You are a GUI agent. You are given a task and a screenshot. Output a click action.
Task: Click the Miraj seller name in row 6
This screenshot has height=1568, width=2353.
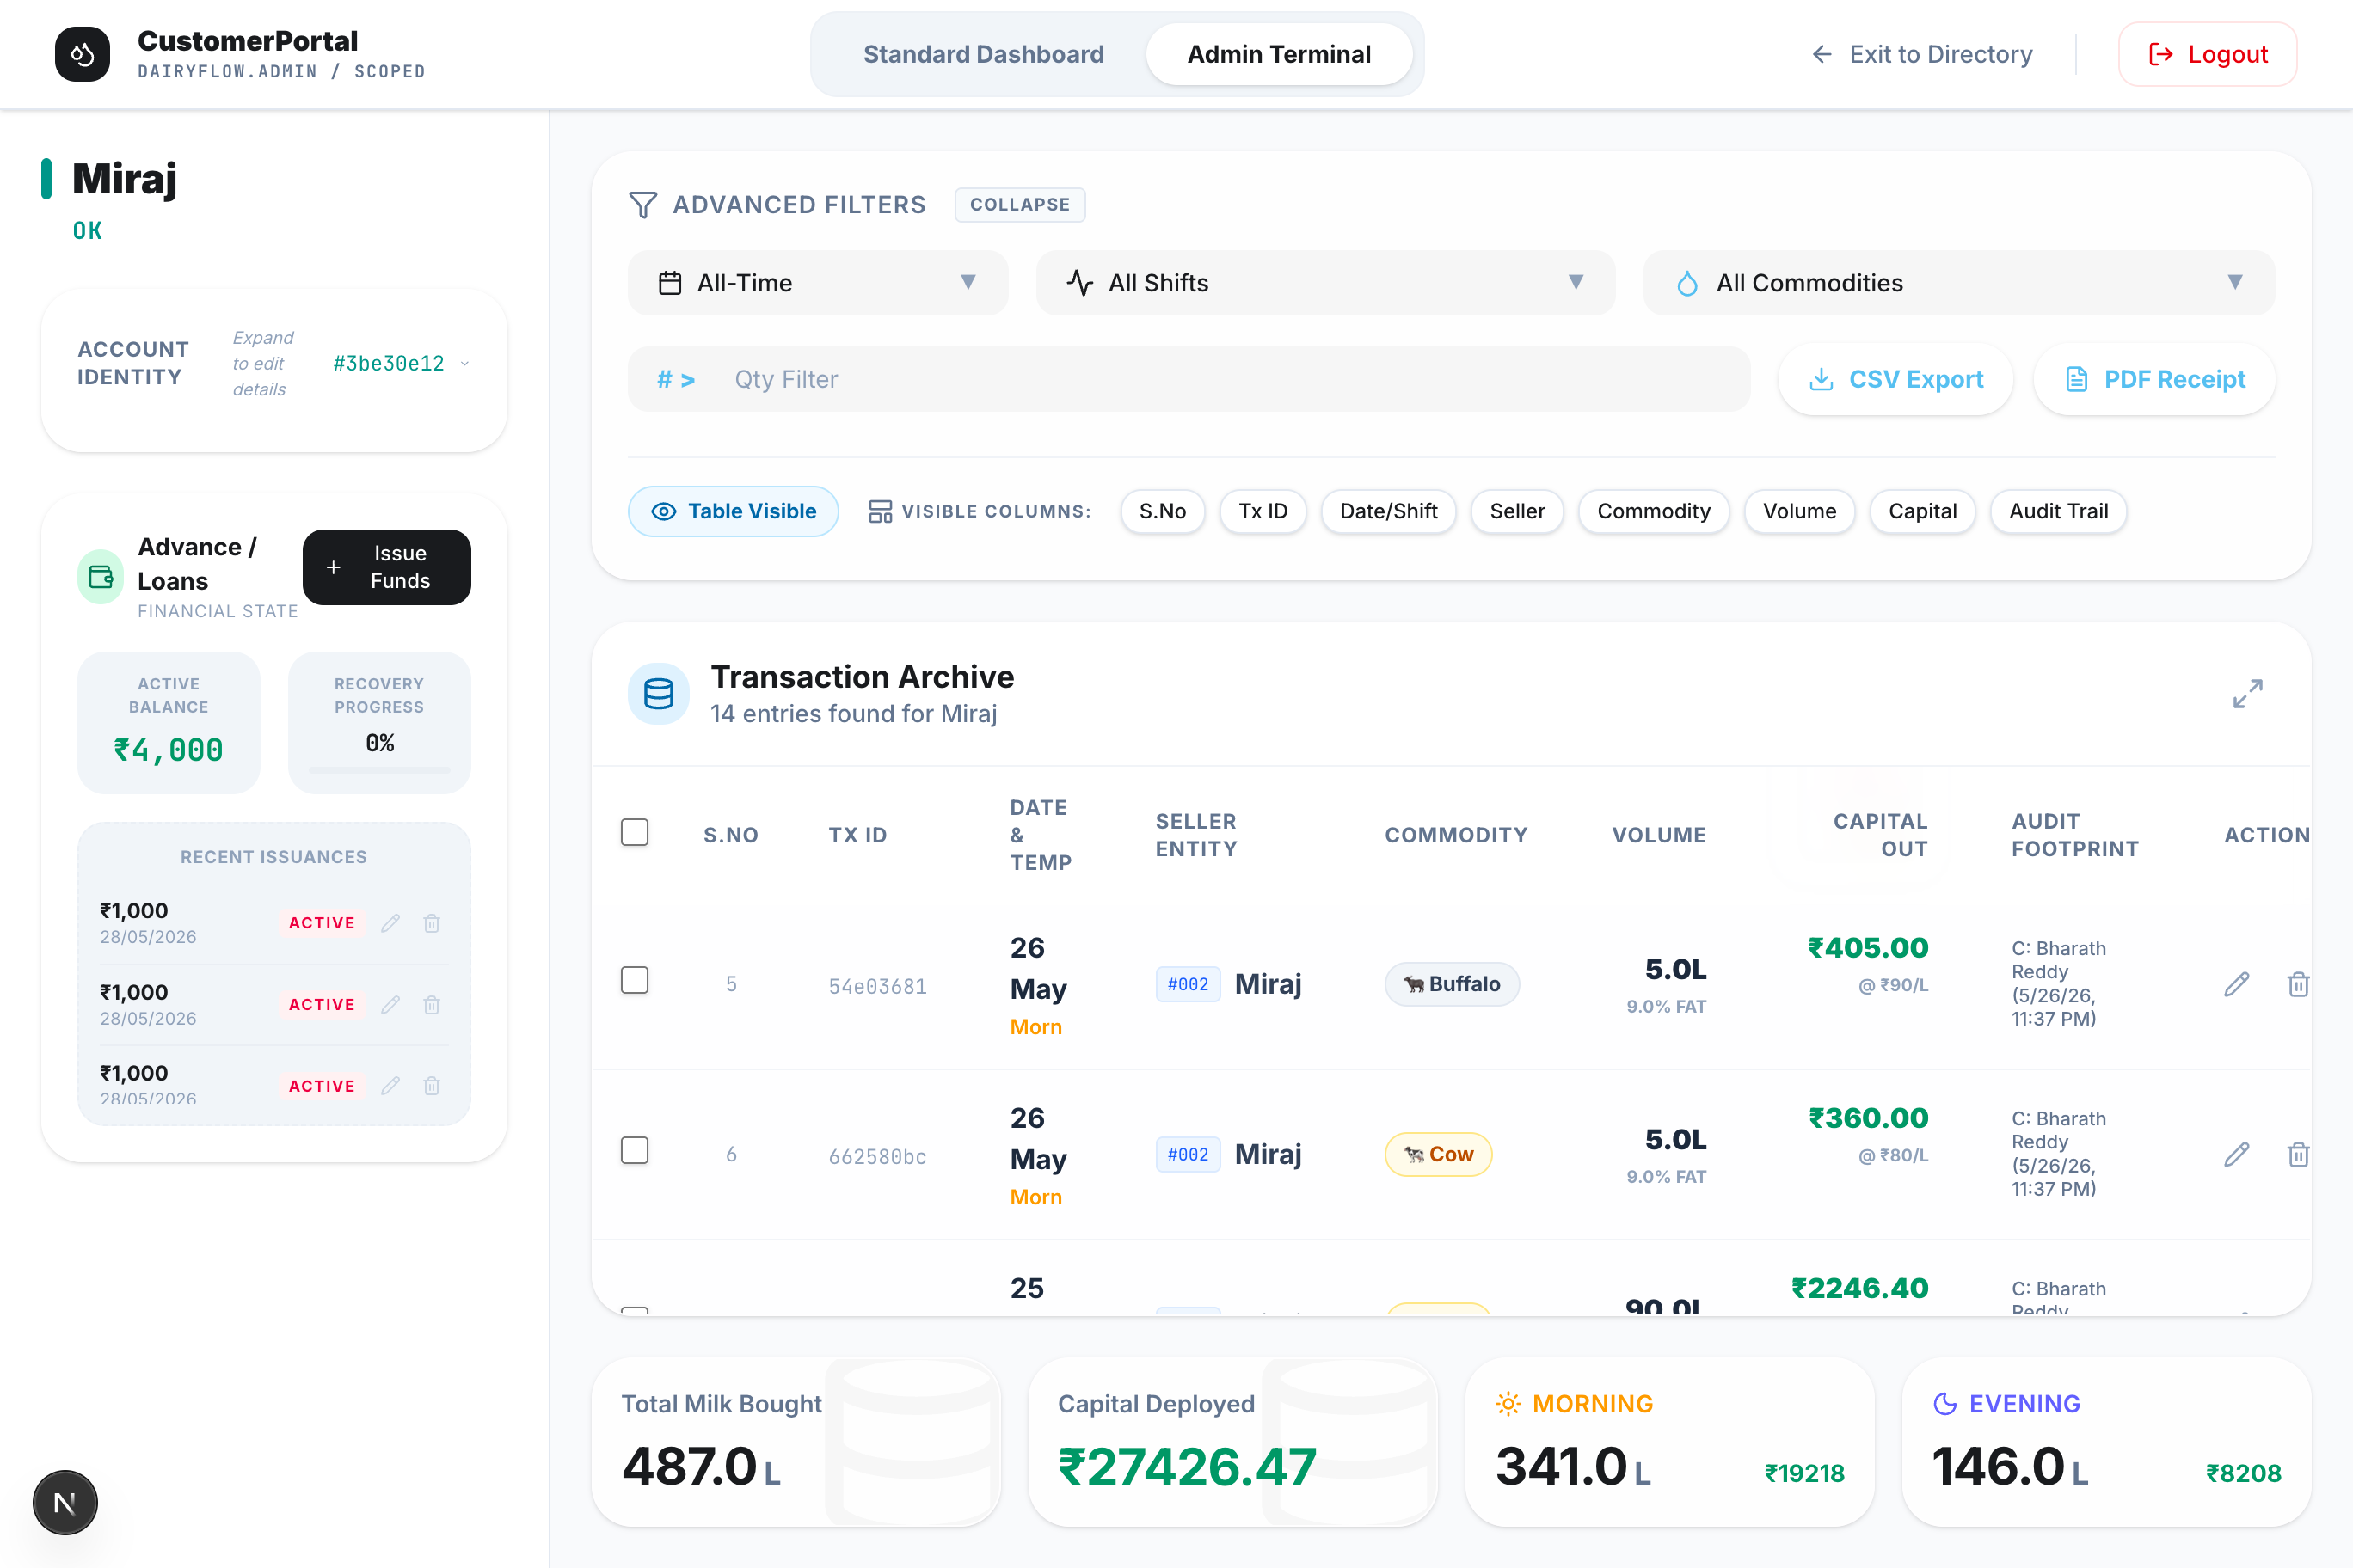point(1268,1155)
